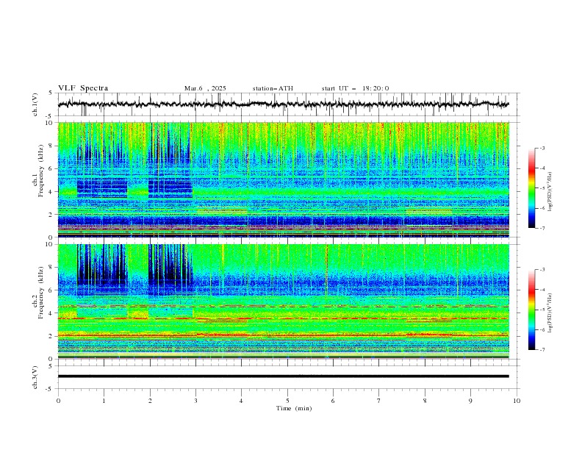Viewport: 582px width, 450px height.
Task: Click the "ch.3(V)" axis label
Action: coord(35,377)
